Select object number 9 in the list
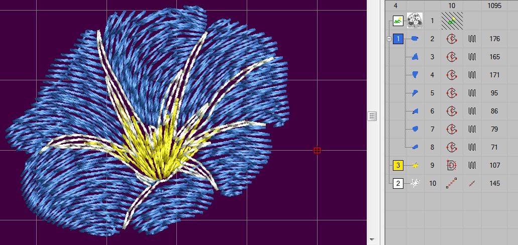Screen dimensions: 518x245 [x=433, y=165]
